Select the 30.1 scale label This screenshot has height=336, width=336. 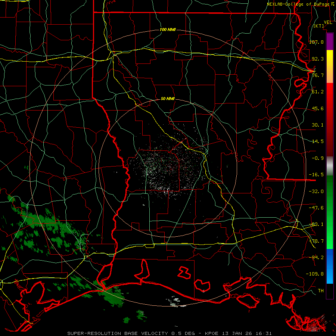(318, 125)
